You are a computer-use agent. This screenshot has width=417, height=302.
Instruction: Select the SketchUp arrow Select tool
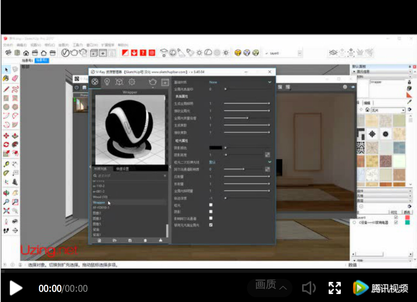[x=6, y=69]
